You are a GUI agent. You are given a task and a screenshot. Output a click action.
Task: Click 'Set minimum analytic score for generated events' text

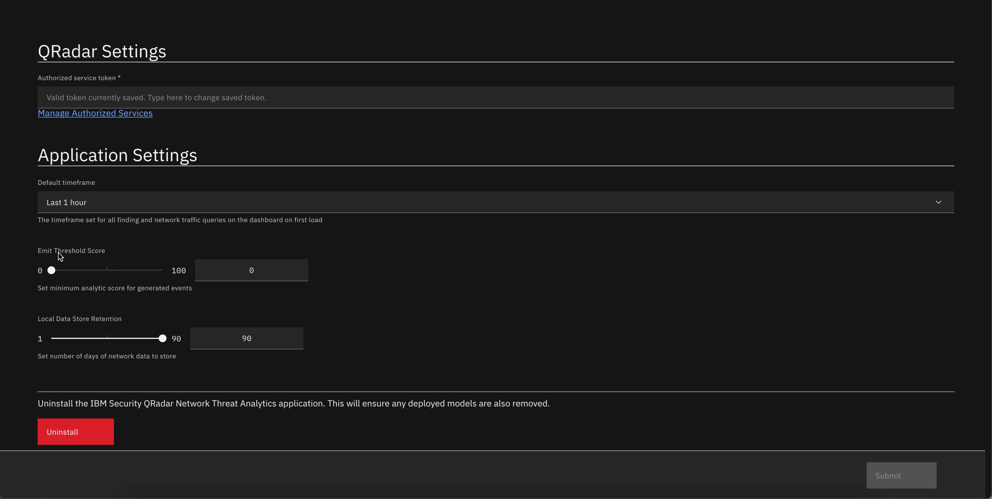(115, 288)
